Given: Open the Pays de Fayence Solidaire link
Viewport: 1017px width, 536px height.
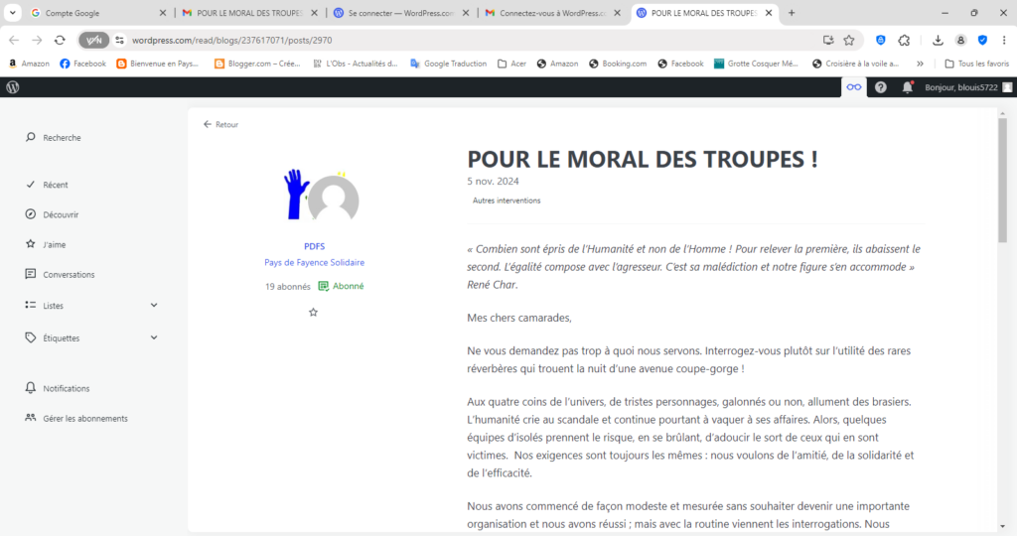Looking at the screenshot, I should [314, 263].
